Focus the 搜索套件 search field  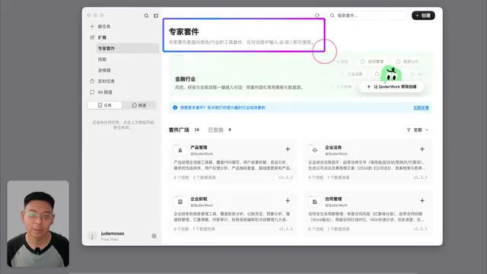tap(368, 15)
